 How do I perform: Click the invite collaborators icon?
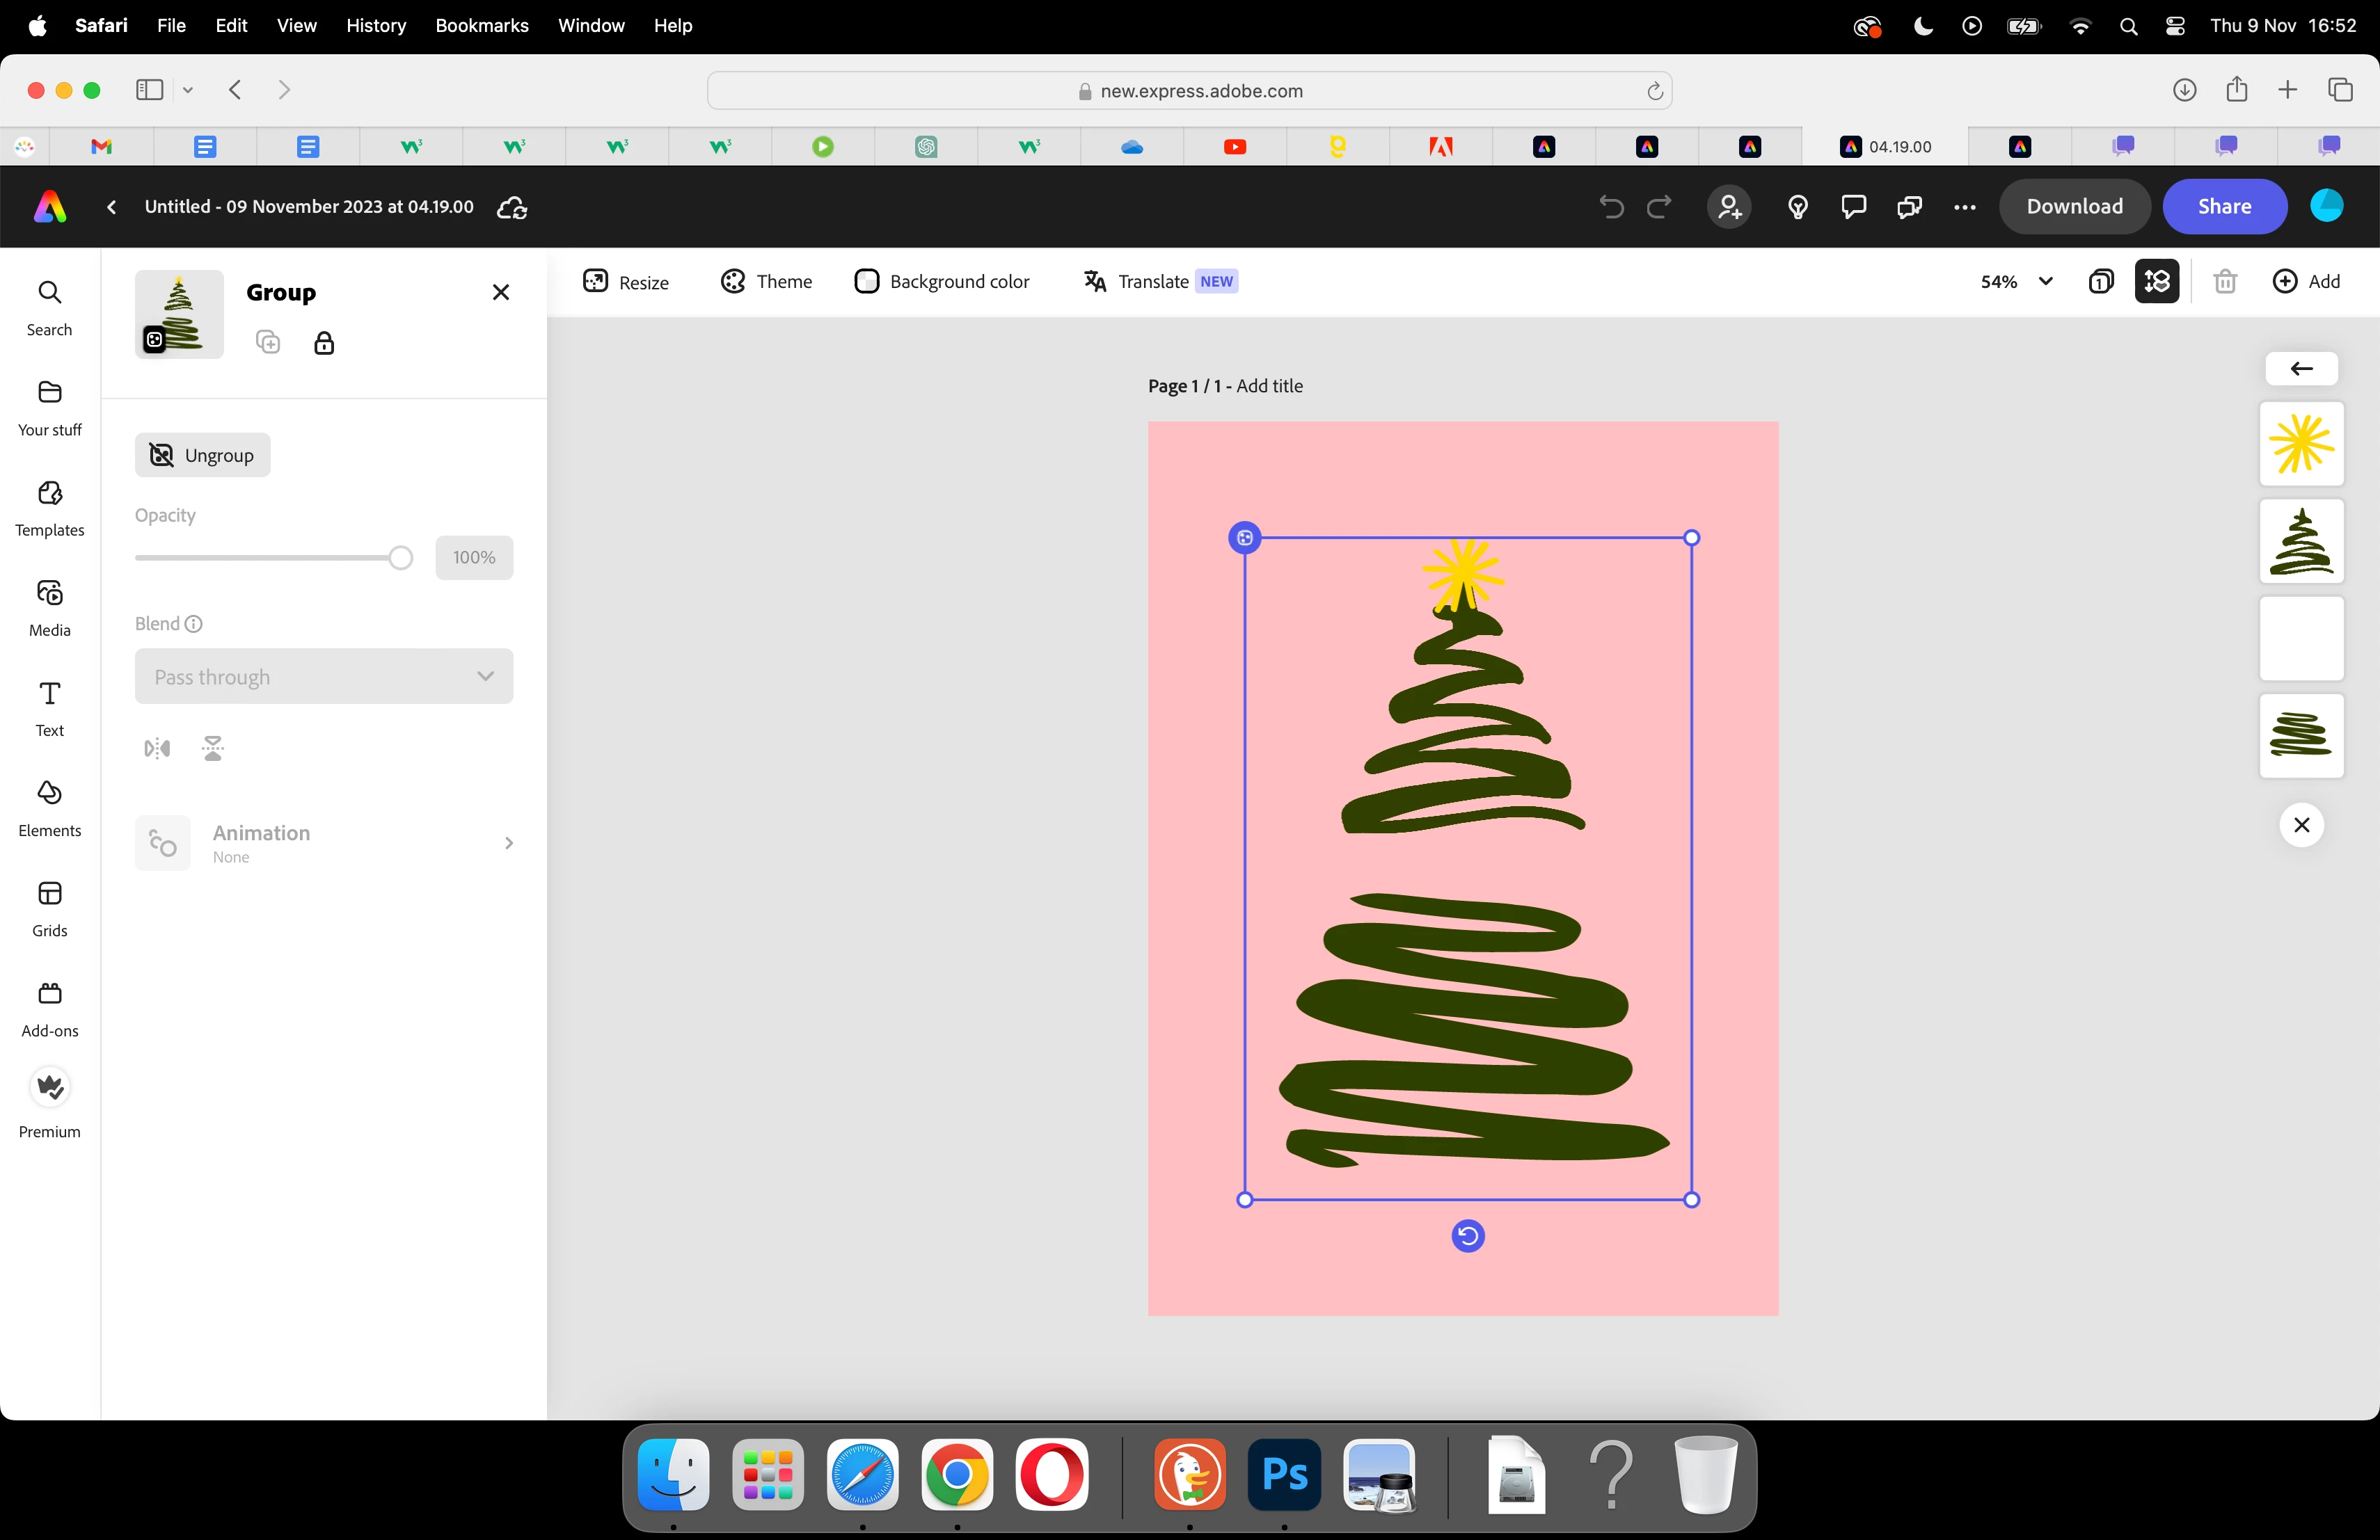(1729, 207)
